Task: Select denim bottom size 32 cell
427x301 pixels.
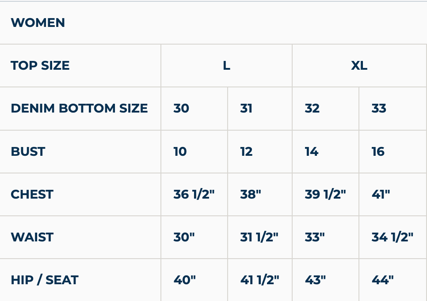Action: pos(312,109)
